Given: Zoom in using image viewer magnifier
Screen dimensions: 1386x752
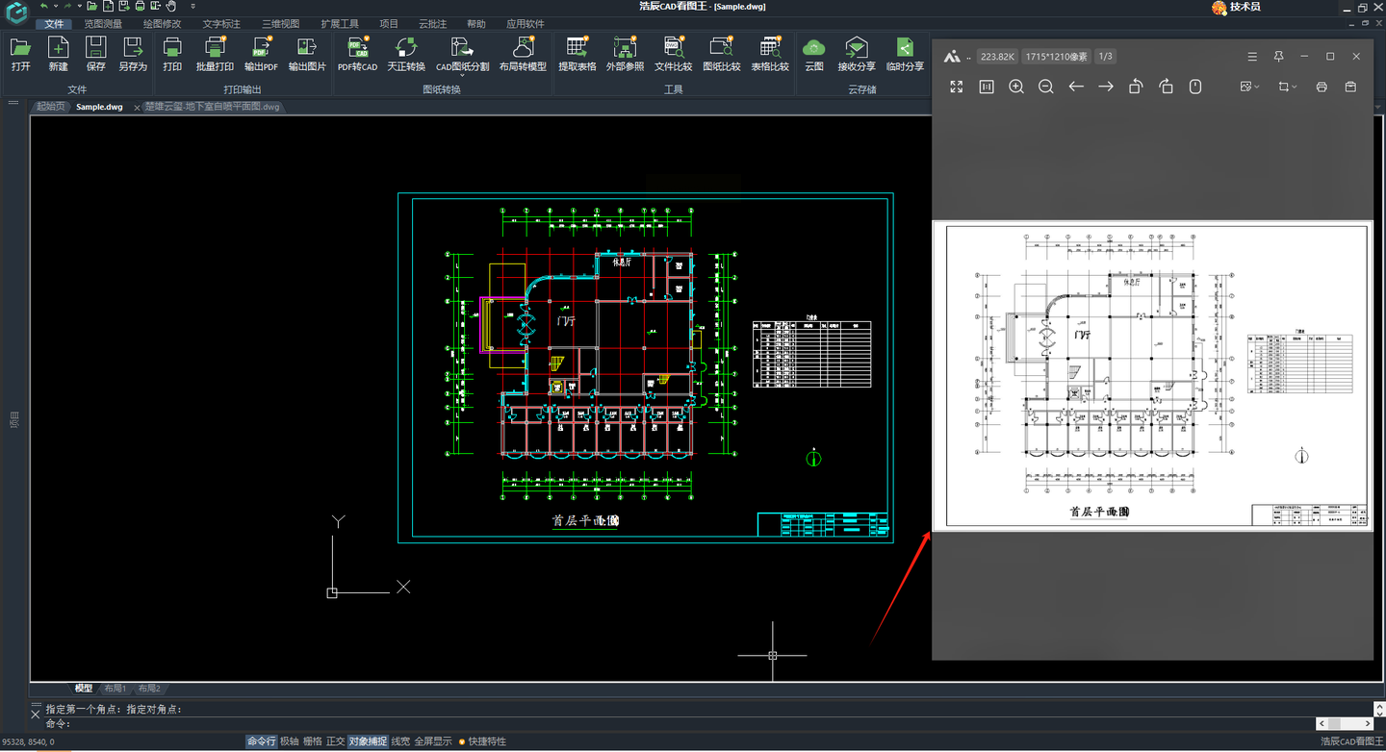Looking at the screenshot, I should pyautogui.click(x=1015, y=87).
